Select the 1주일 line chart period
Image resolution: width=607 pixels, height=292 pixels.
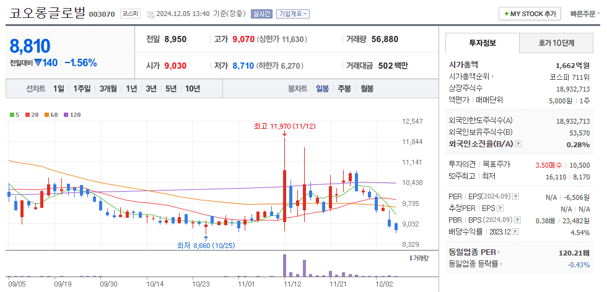(x=82, y=88)
